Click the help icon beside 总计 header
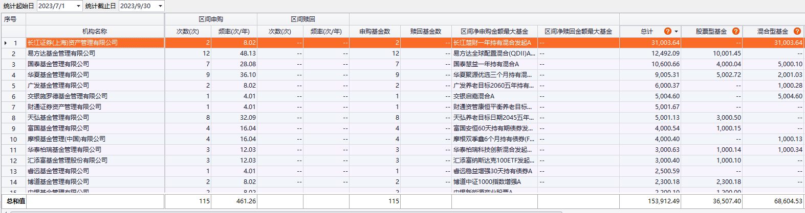The width and height of the screenshot is (805, 213). (667, 31)
